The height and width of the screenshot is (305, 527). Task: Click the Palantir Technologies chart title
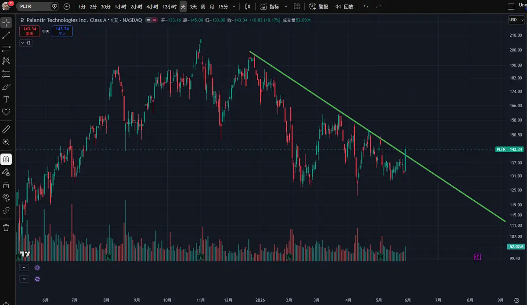click(x=84, y=20)
